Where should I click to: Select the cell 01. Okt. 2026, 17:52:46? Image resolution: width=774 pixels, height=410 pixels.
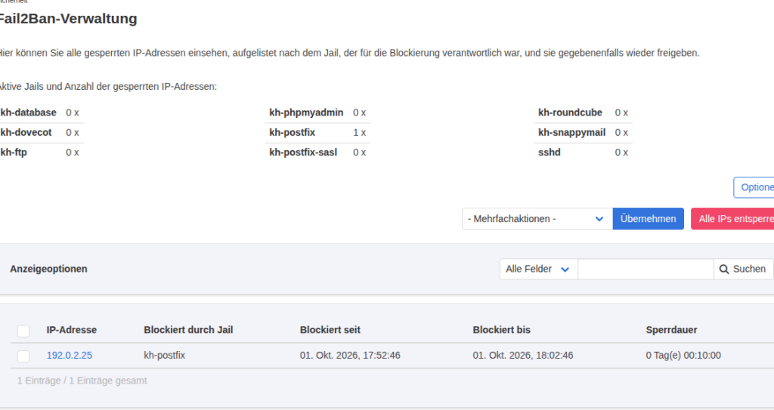350,355
